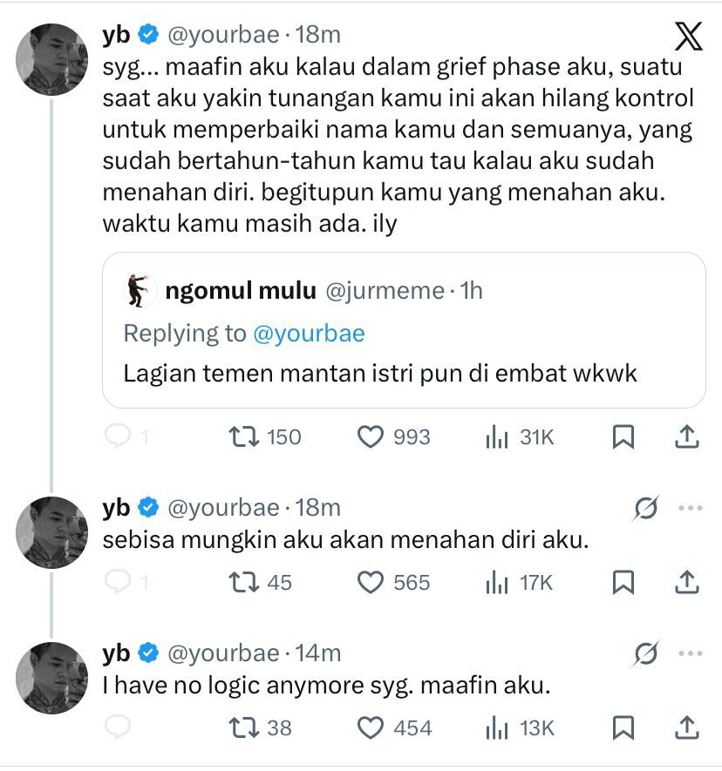The image size is (722, 771).
Task: Click the @jurmeme handle
Action: coord(385,292)
